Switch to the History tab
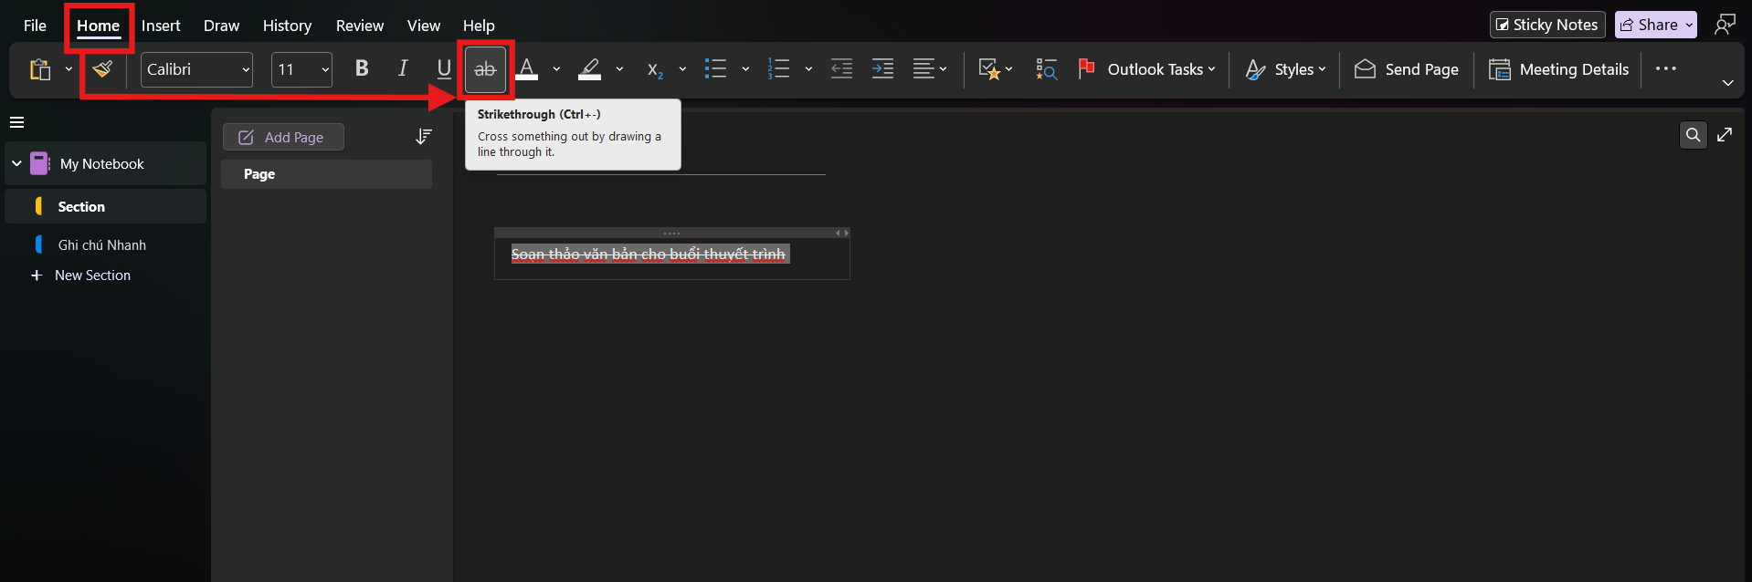 pyautogui.click(x=287, y=26)
